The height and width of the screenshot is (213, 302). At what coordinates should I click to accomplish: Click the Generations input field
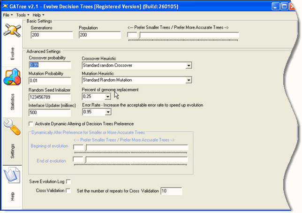point(52,35)
